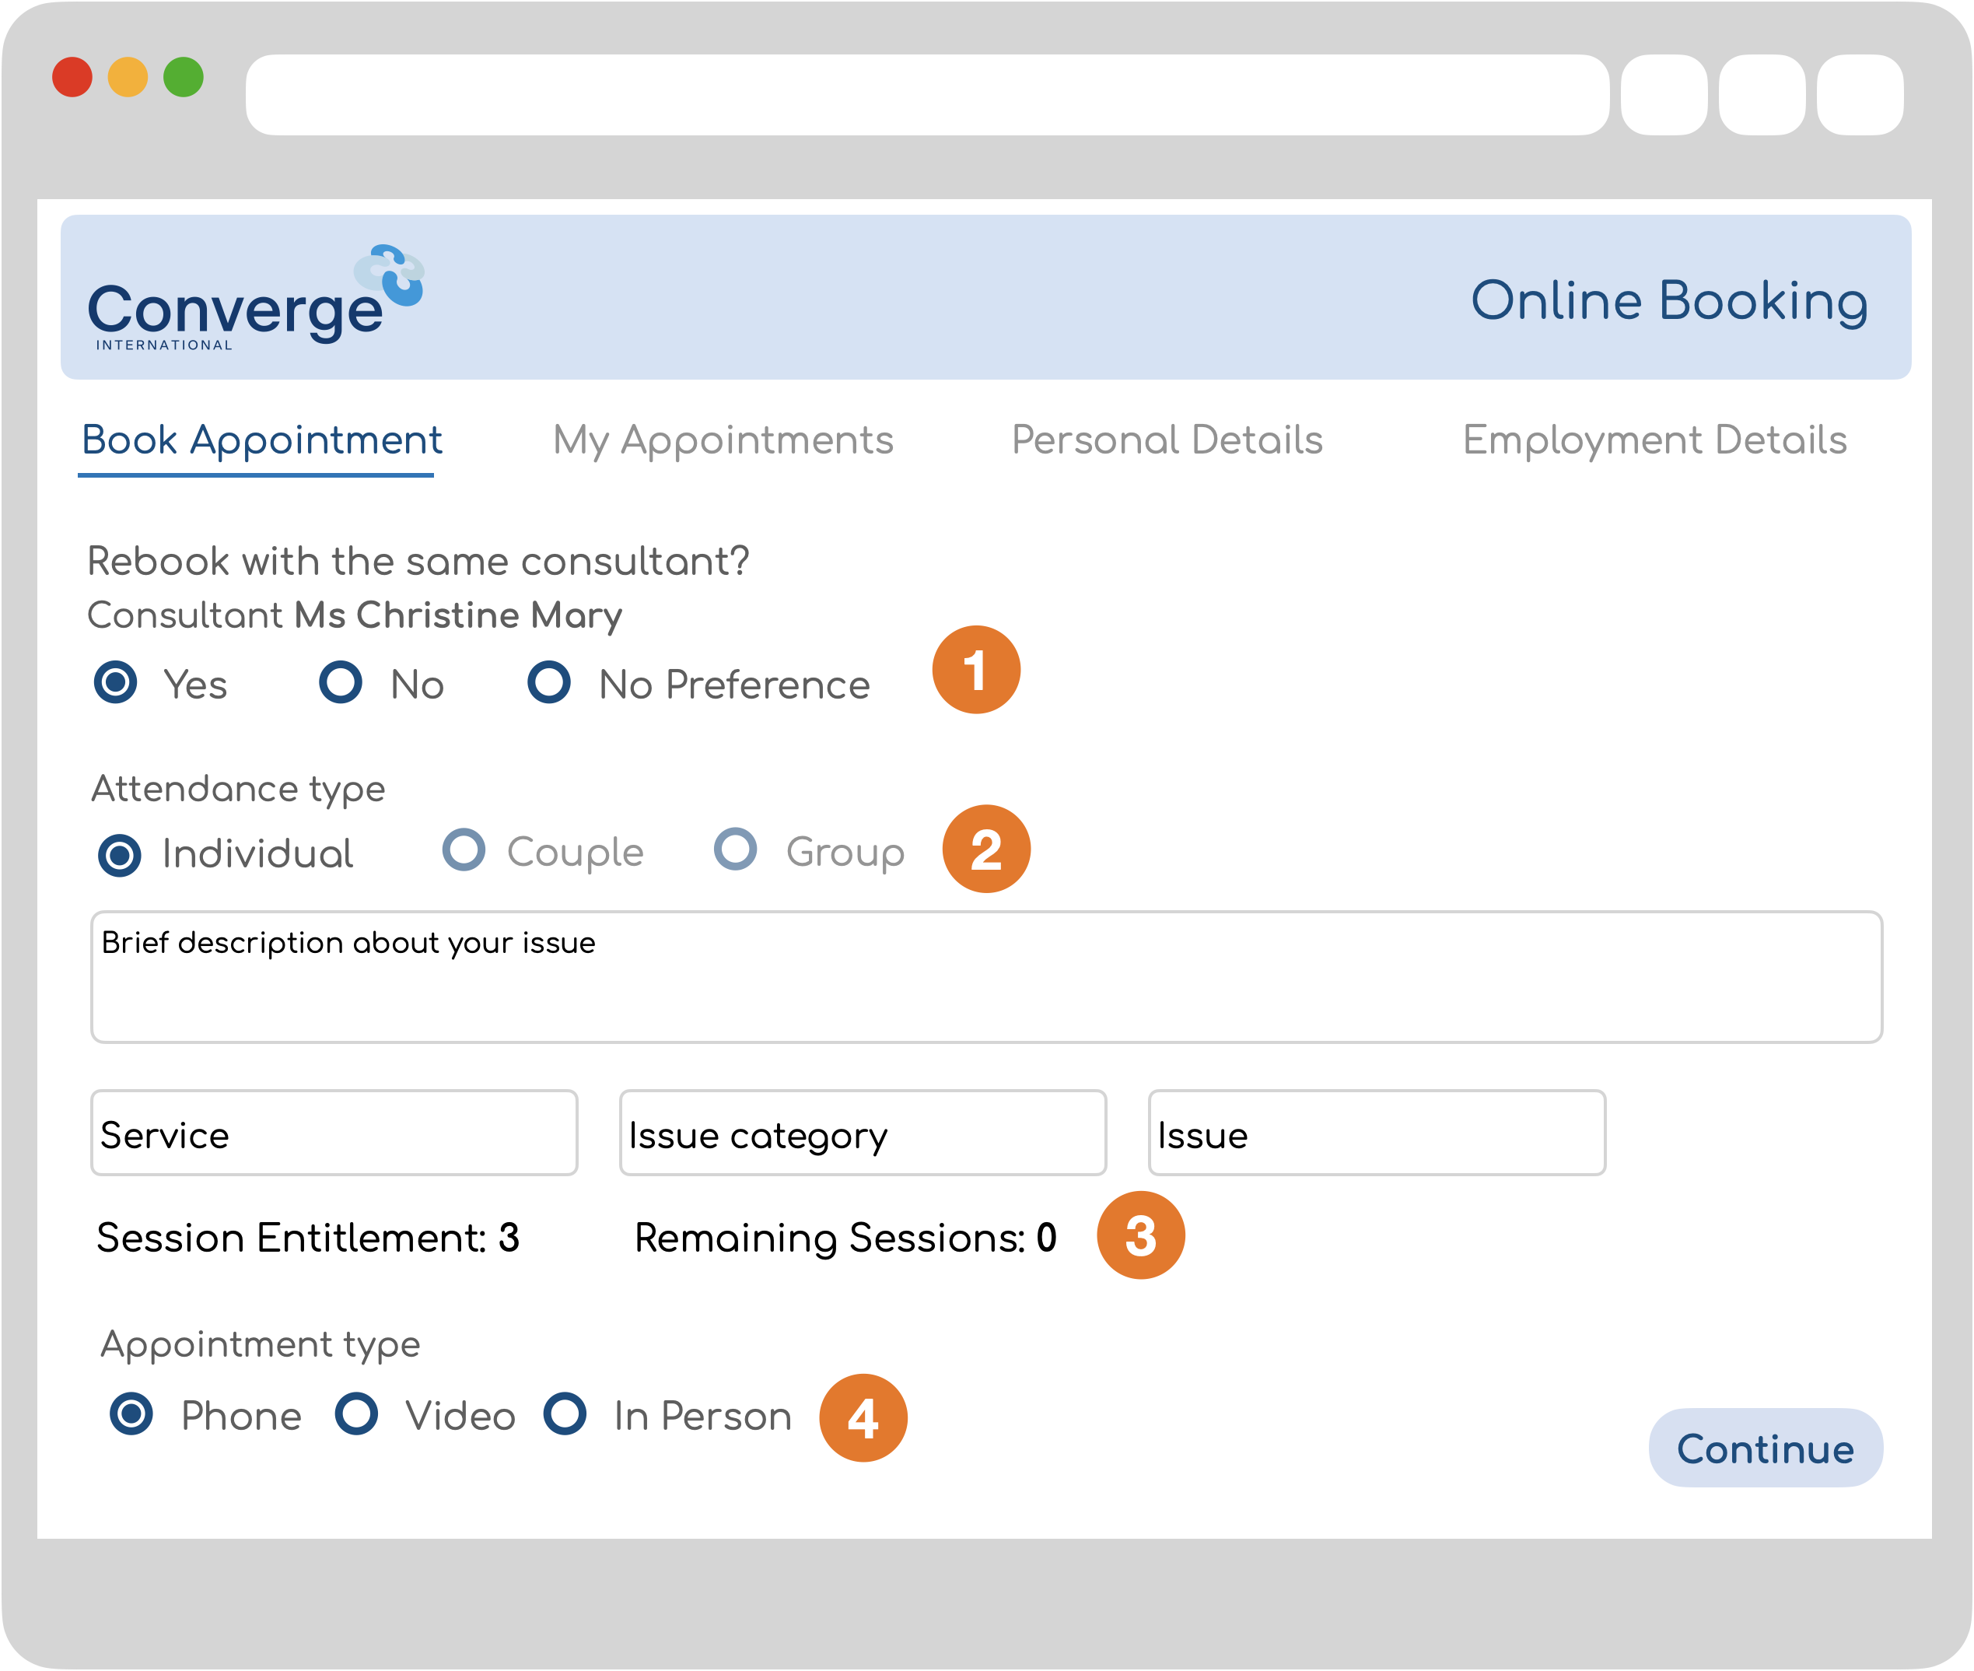
Task: Select Yes to rebook same consultant
Action: point(116,682)
